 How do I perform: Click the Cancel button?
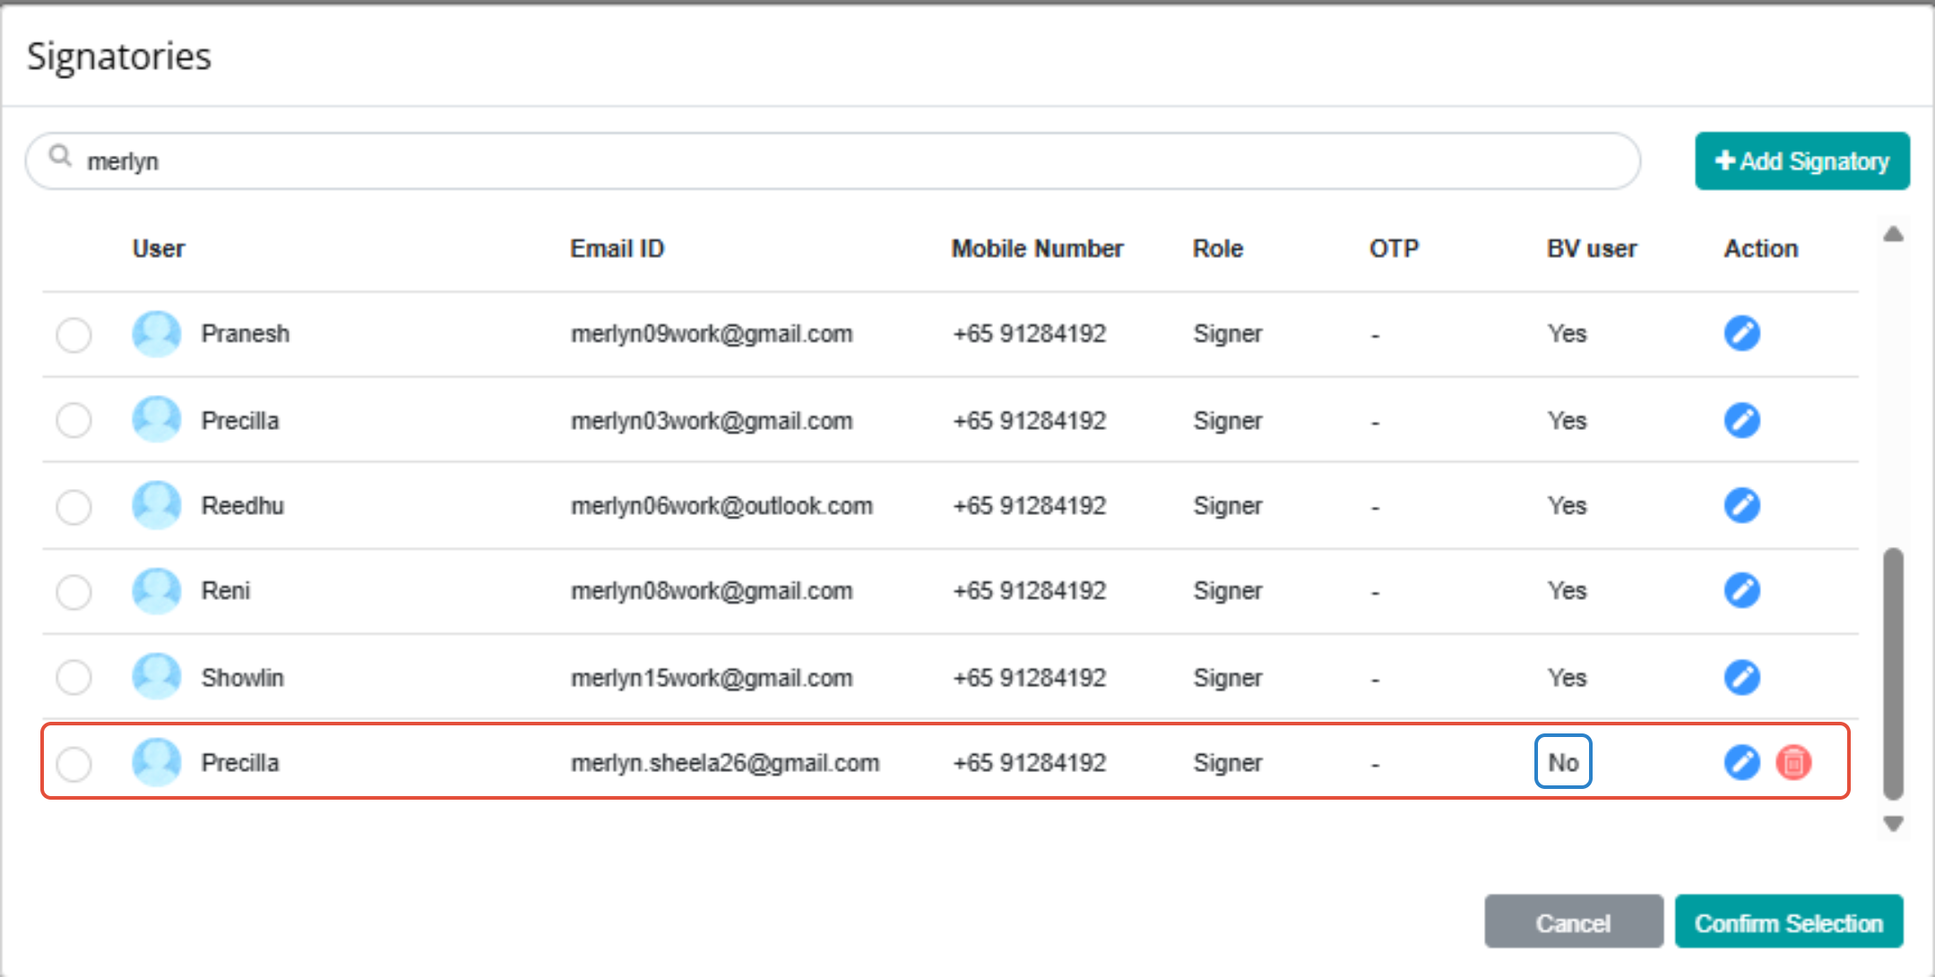[1573, 922]
